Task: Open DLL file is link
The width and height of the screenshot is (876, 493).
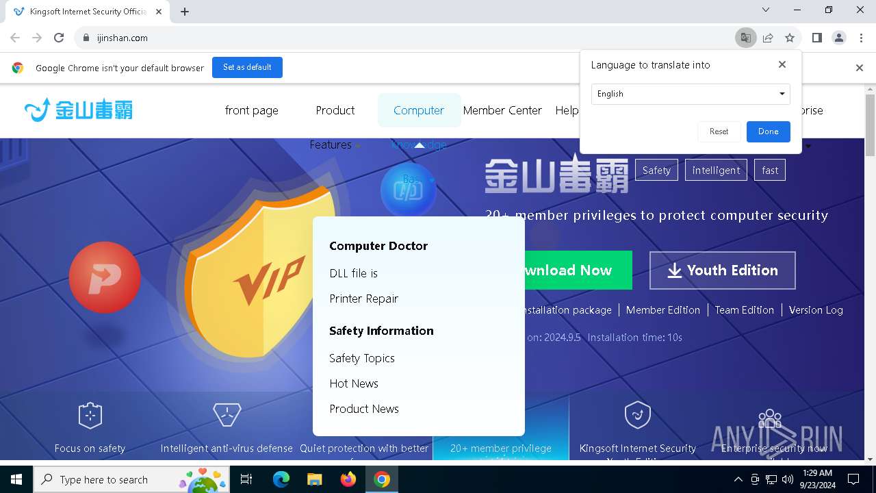Action: coord(353,273)
